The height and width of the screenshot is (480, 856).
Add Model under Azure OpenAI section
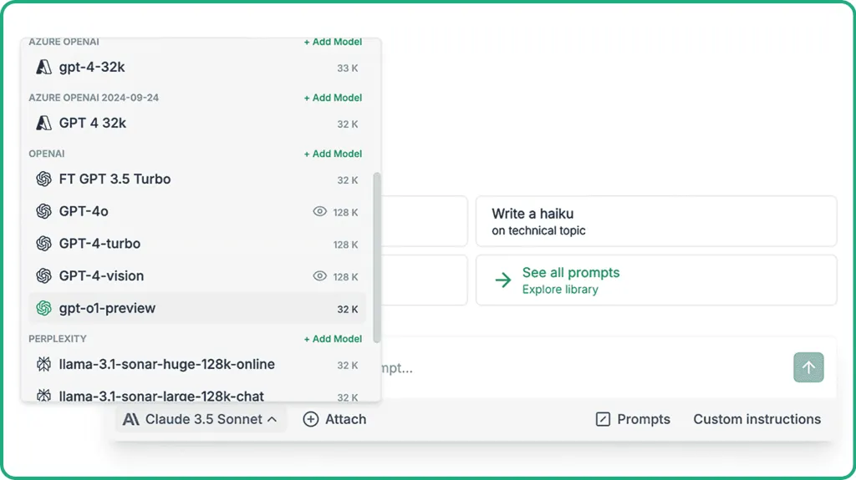point(333,42)
